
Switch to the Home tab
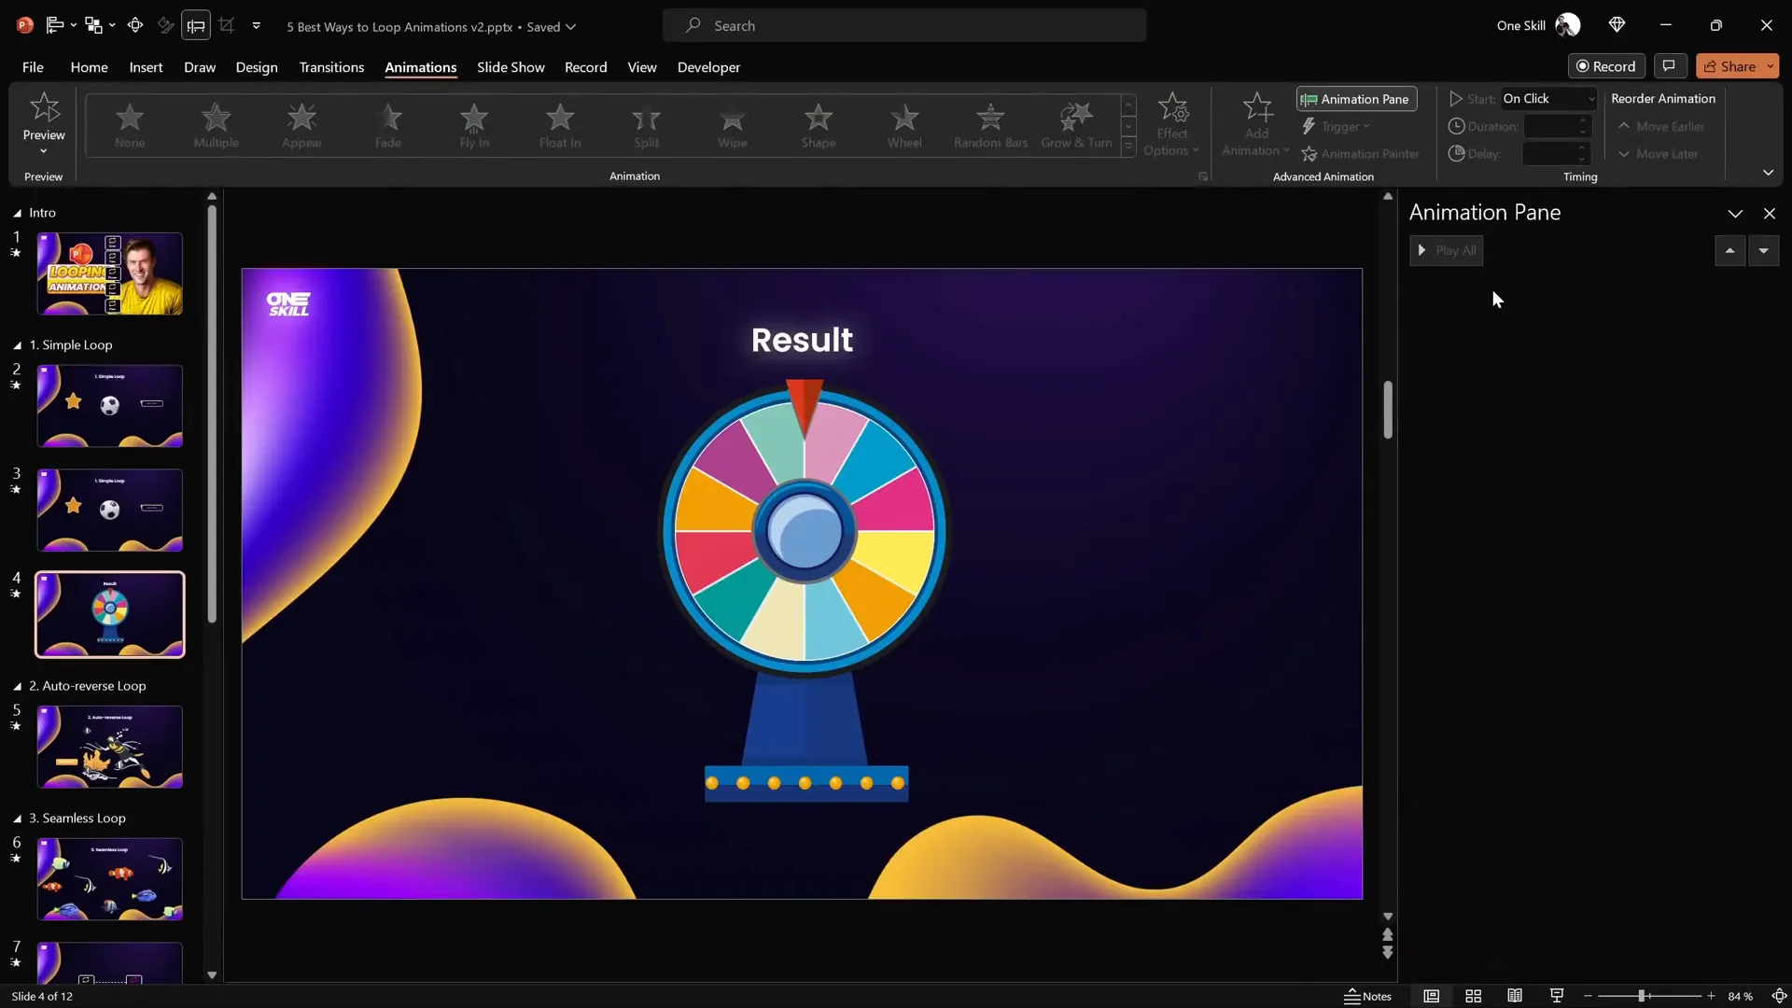[x=89, y=67]
